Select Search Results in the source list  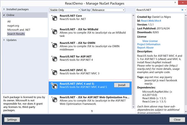pyautogui.click(x=16, y=34)
